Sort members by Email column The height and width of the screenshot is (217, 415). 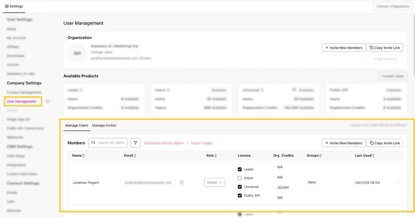tap(130, 156)
